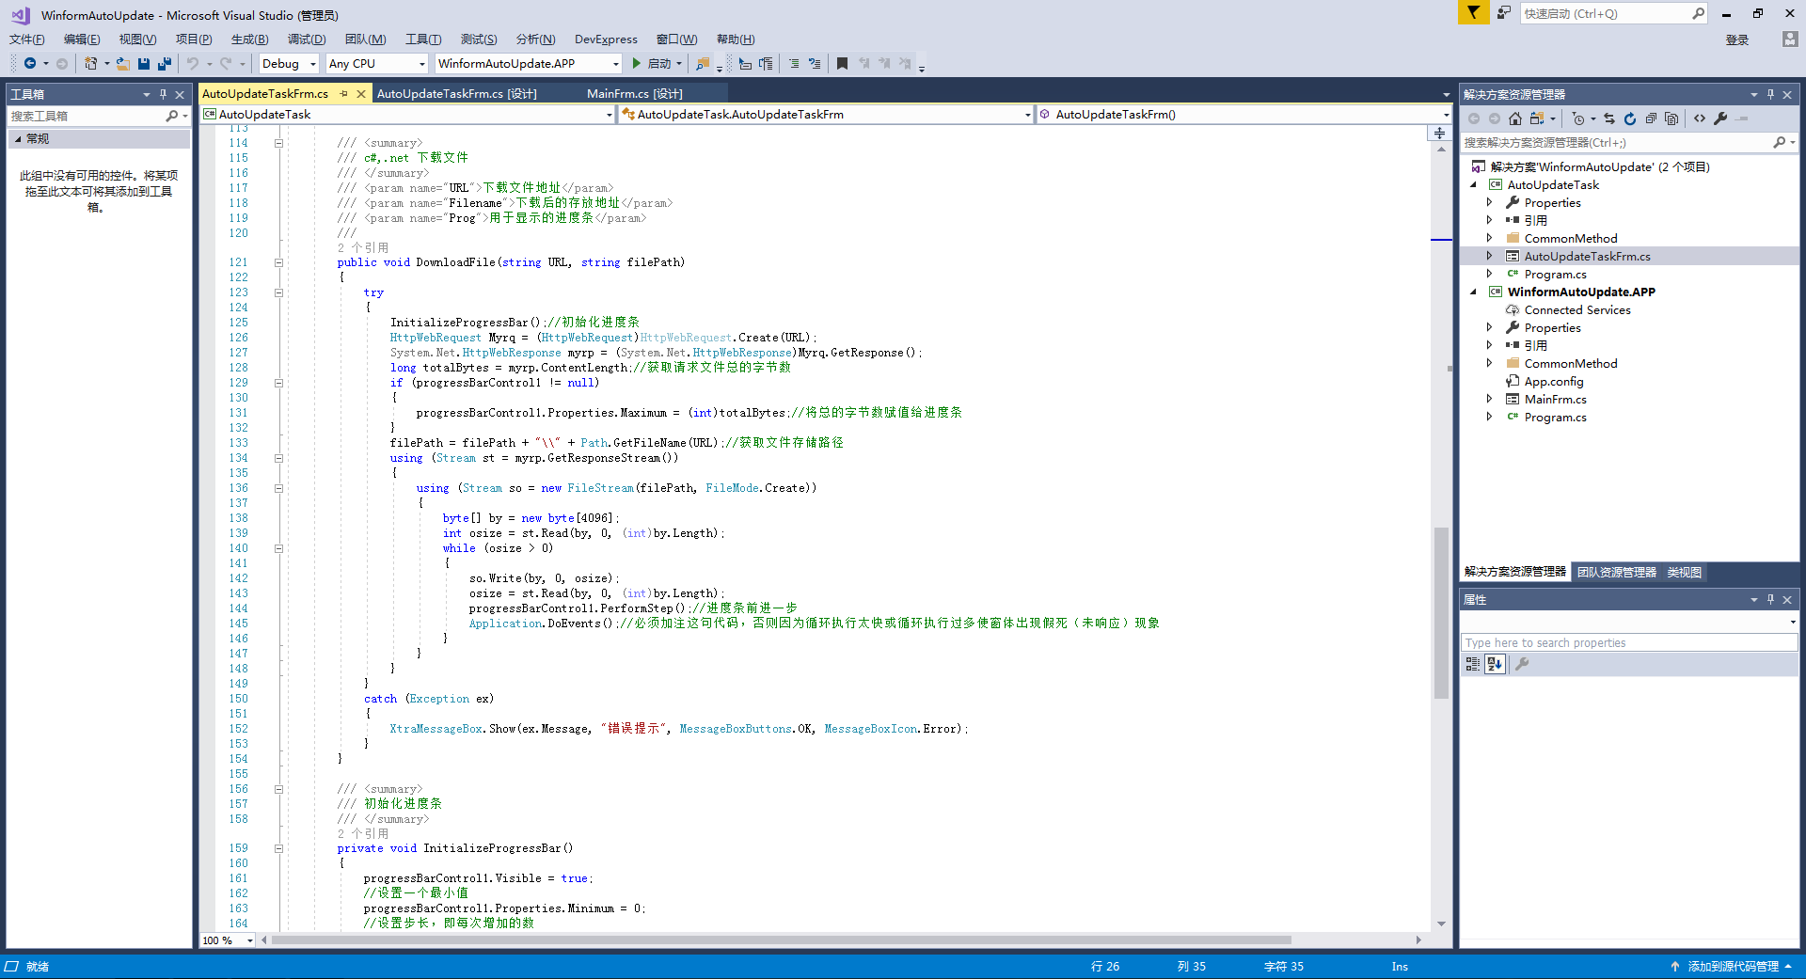This screenshot has width=1806, height=979.
Task: Switch to MainFrm.cs [设计] tab
Action: [x=634, y=94]
